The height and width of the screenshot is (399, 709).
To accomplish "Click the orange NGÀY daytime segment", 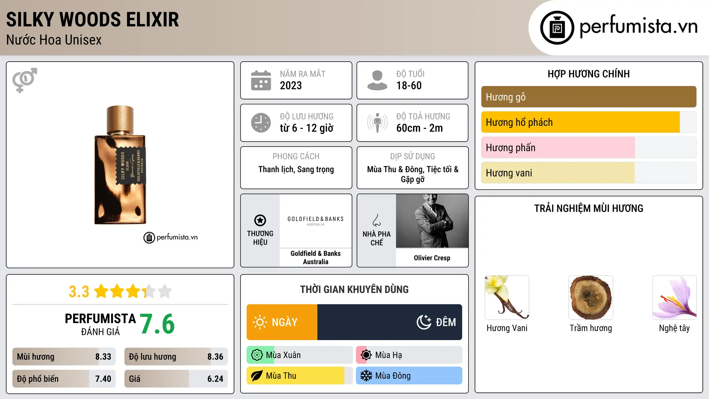I will [x=282, y=322].
